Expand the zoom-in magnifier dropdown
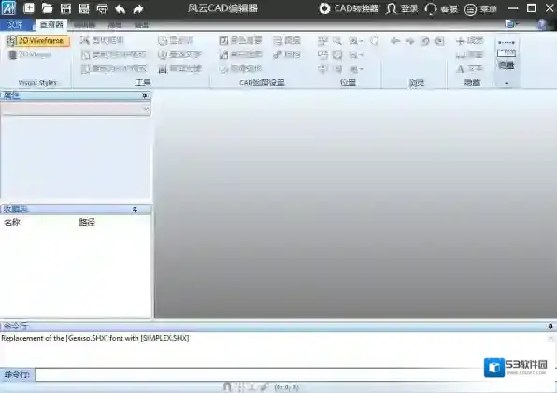Image resolution: width=557 pixels, height=393 pixels. [x=355, y=41]
